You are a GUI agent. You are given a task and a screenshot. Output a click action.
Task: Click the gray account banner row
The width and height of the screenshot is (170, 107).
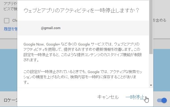coord(83,28)
